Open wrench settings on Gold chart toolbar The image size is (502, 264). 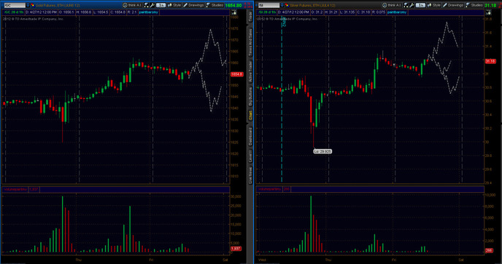(x=152, y=5)
